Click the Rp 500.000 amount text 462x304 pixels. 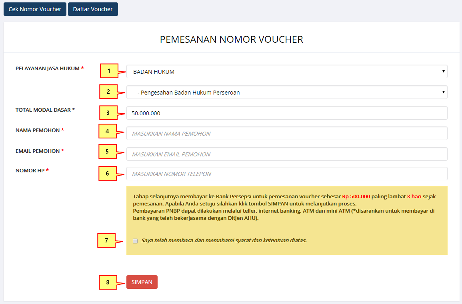coord(356,196)
